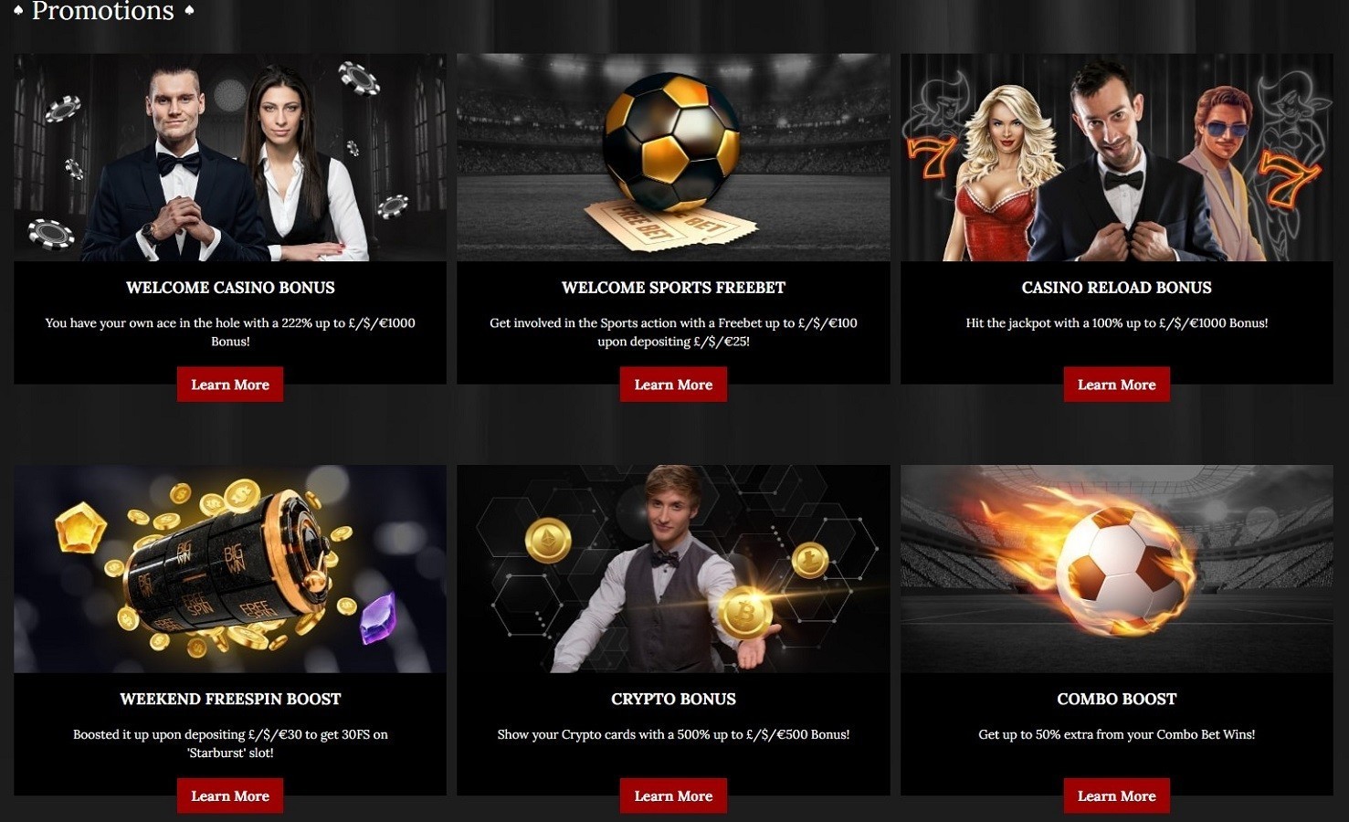The height and width of the screenshot is (822, 1349).
Task: Click the Casino Reload Bonus title
Action: [x=1116, y=288]
